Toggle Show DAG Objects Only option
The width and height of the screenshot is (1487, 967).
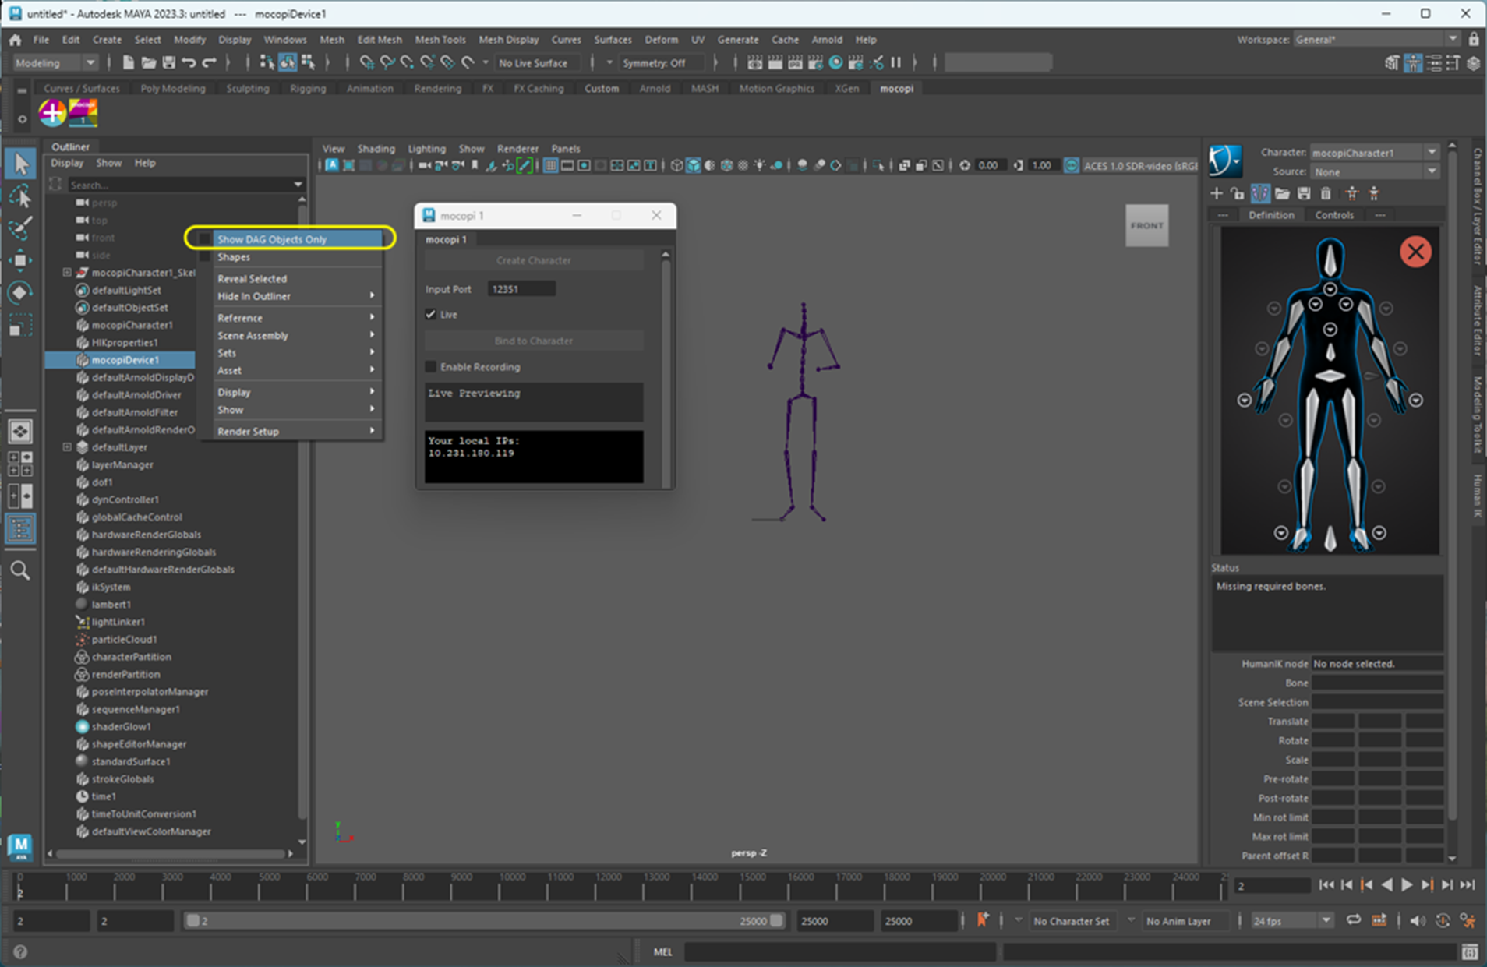[x=272, y=239]
